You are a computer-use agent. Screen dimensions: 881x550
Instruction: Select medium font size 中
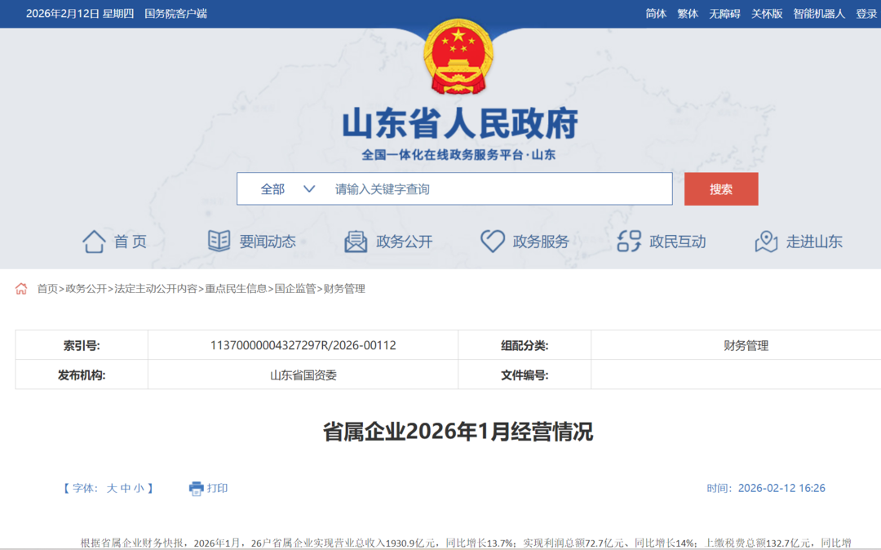126,489
